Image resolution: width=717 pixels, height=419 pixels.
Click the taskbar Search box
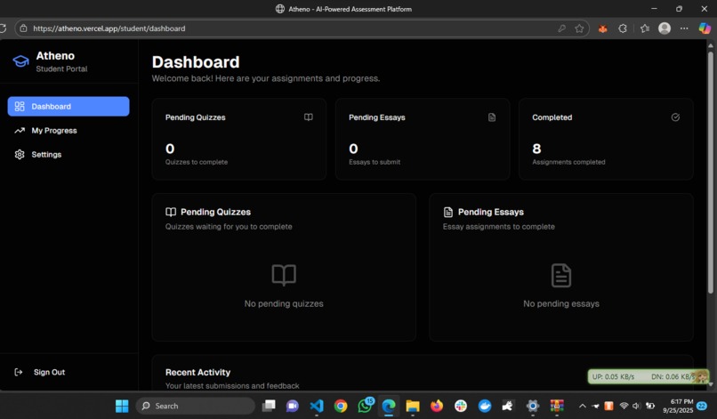click(x=195, y=406)
